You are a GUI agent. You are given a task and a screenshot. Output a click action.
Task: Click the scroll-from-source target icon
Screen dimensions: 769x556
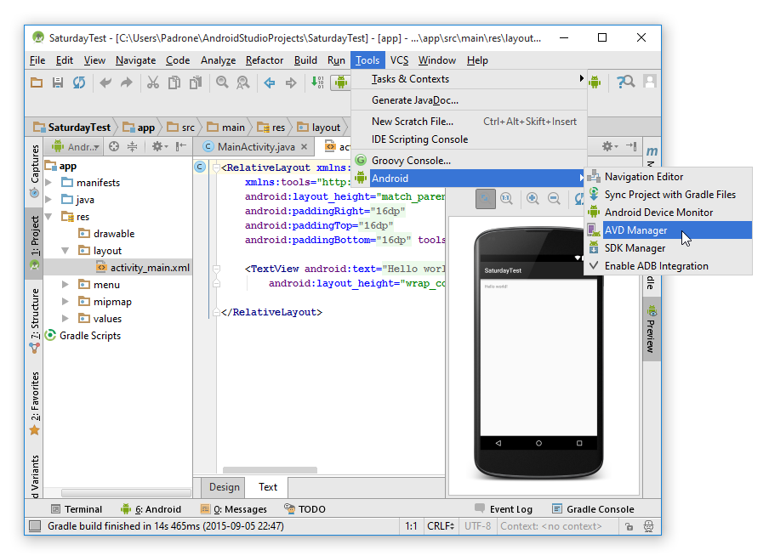(114, 146)
